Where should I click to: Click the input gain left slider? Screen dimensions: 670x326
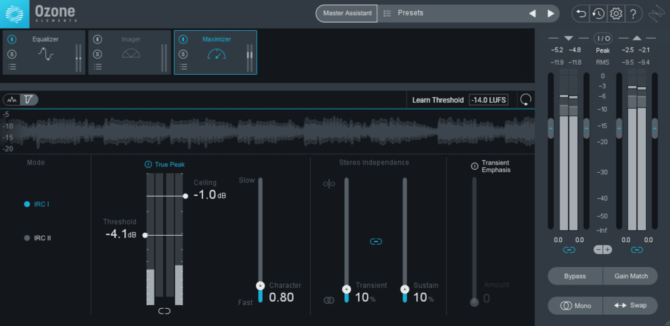[551, 128]
